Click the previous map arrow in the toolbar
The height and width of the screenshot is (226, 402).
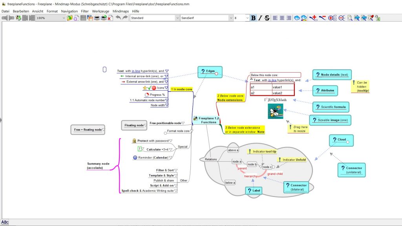(5, 18)
